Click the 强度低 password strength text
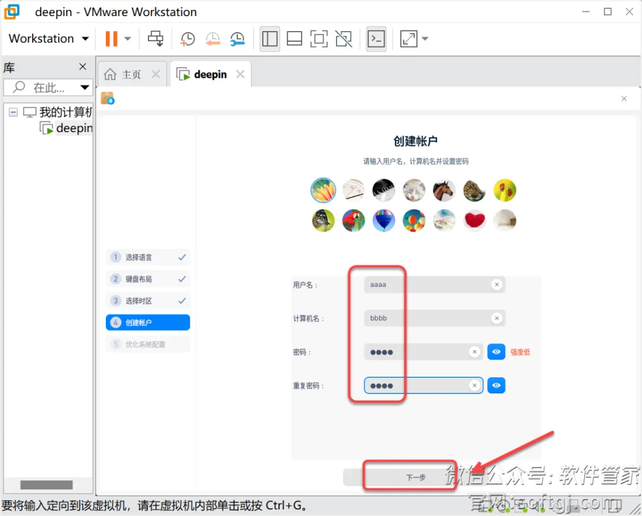This screenshot has height=516, width=642. [520, 352]
